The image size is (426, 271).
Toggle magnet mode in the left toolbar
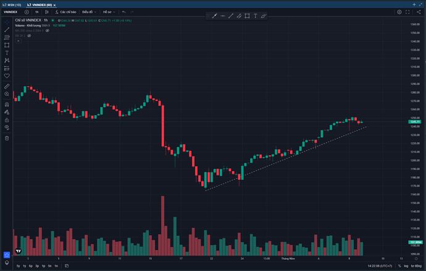[7, 105]
